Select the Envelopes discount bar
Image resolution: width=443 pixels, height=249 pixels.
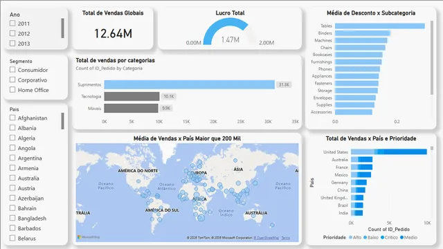pos(355,98)
